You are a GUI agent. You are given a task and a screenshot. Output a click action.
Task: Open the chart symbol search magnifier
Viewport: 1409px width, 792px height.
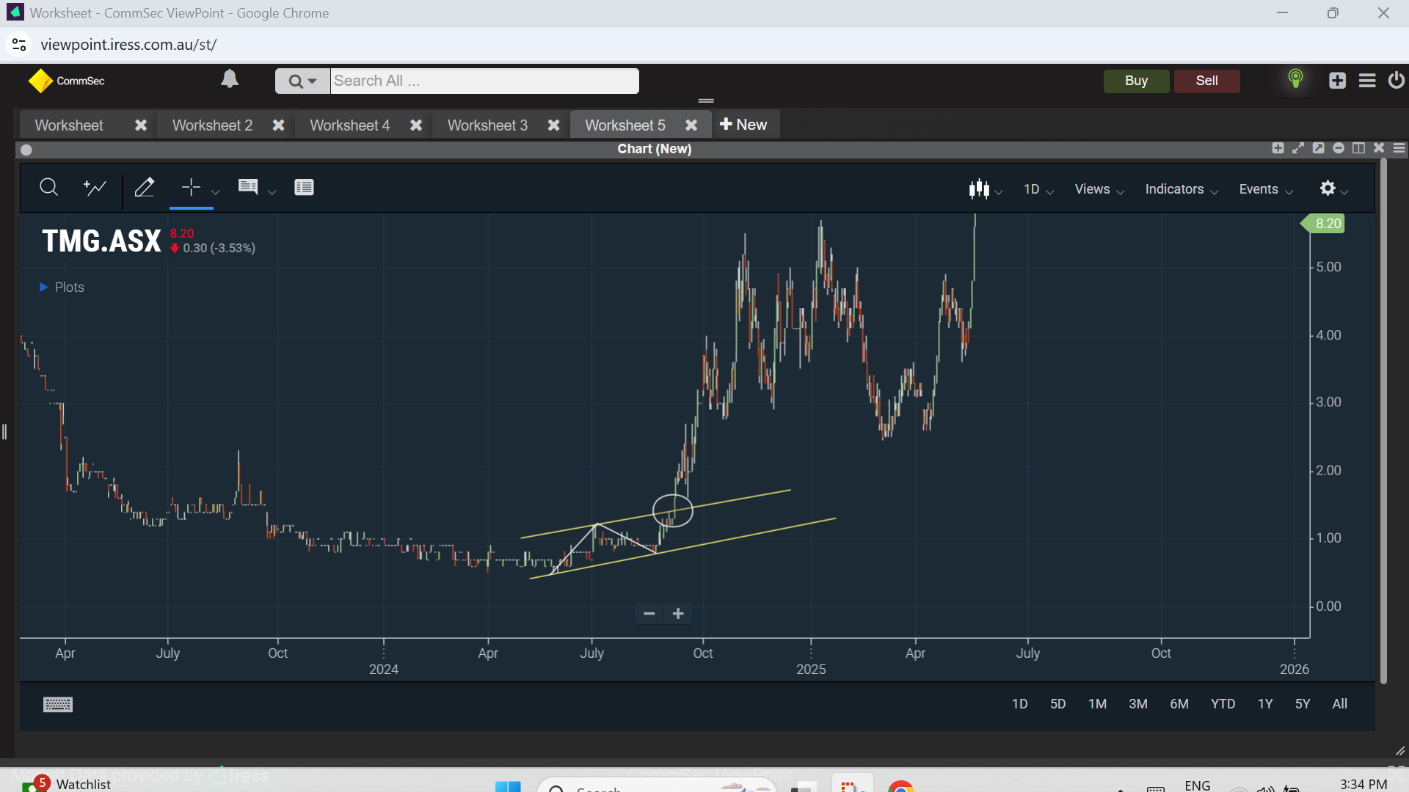click(48, 188)
